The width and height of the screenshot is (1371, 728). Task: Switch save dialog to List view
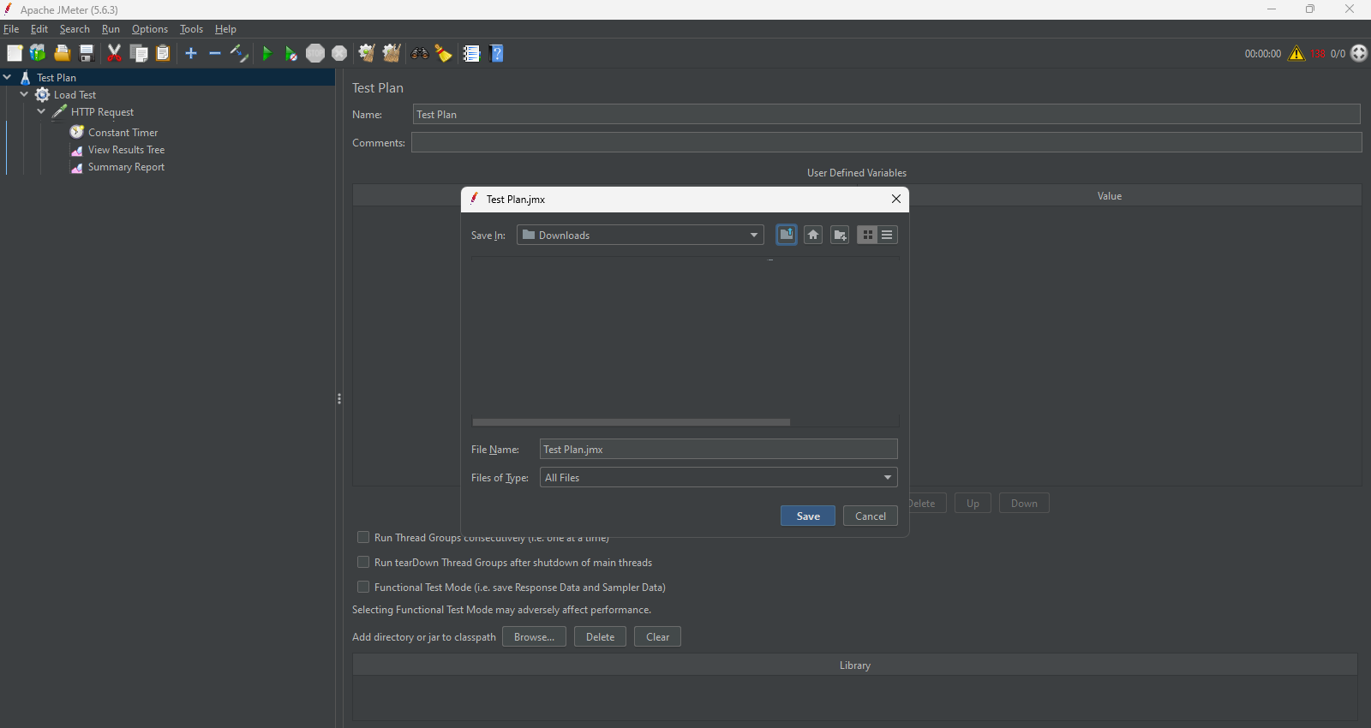pyautogui.click(x=867, y=235)
